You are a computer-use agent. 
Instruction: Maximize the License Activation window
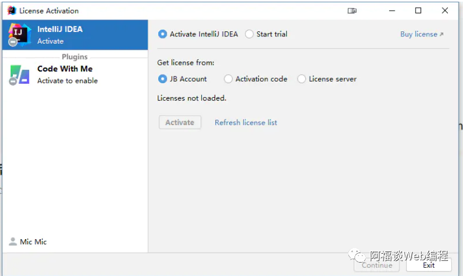[x=418, y=11]
